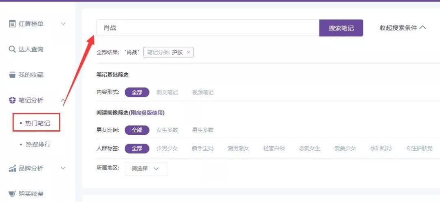Open 我的收藏 menu item
The image size is (440, 202).
click(31, 75)
